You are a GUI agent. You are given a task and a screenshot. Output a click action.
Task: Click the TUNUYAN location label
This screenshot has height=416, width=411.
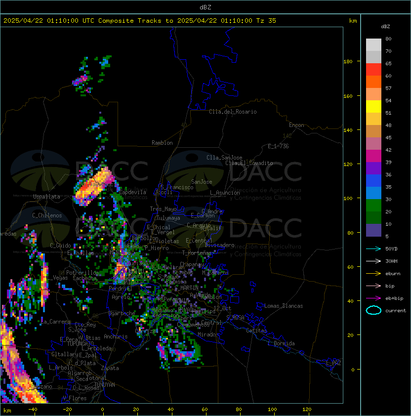[x=105, y=385]
